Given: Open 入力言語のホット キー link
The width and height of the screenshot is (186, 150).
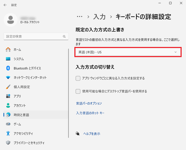Looking at the screenshot, I should [90, 113].
